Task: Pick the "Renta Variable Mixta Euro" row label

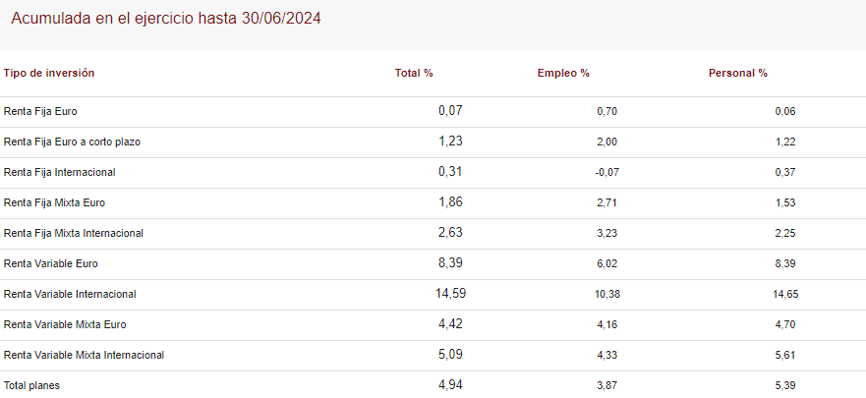Action: [x=65, y=324]
